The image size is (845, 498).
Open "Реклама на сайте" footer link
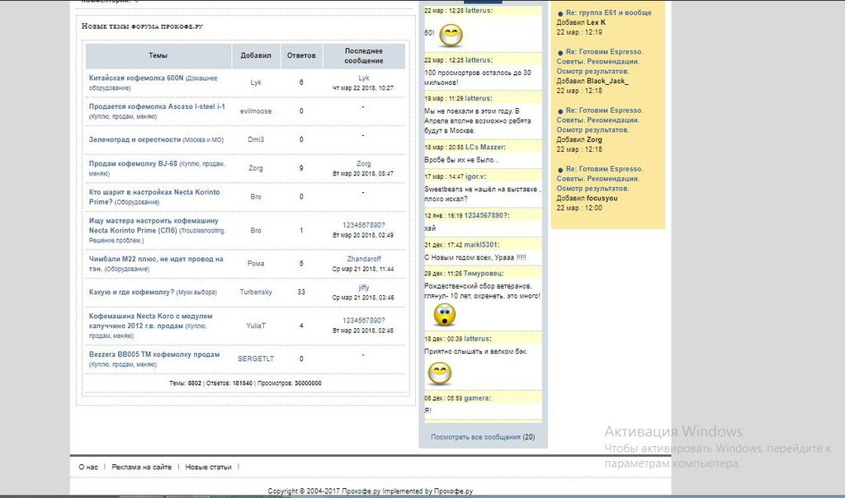tap(141, 467)
